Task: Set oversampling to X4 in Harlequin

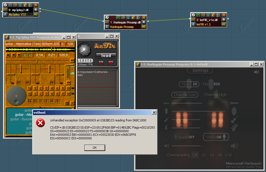Action: [212, 155]
